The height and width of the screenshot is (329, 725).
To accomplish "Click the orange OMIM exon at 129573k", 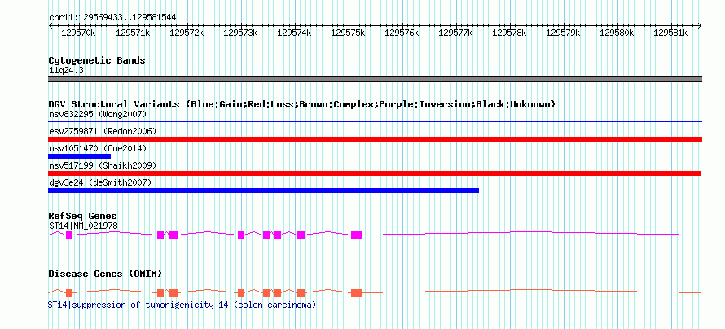I will pyautogui.click(x=241, y=293).
